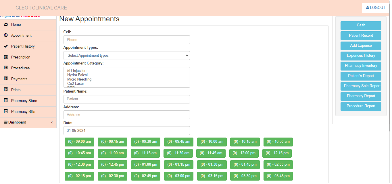This screenshot has height=184, width=392.
Task: Click the Phone input field
Action: tap(126, 40)
